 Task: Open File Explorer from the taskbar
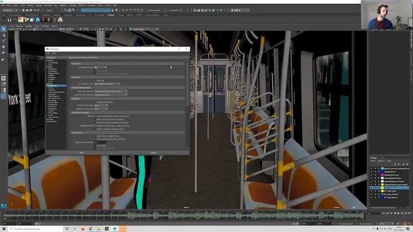[99, 229]
